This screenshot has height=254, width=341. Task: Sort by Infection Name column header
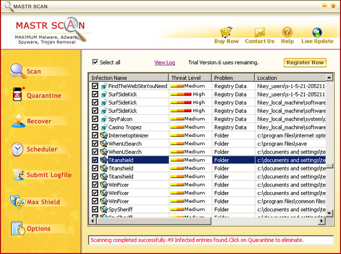[129, 78]
